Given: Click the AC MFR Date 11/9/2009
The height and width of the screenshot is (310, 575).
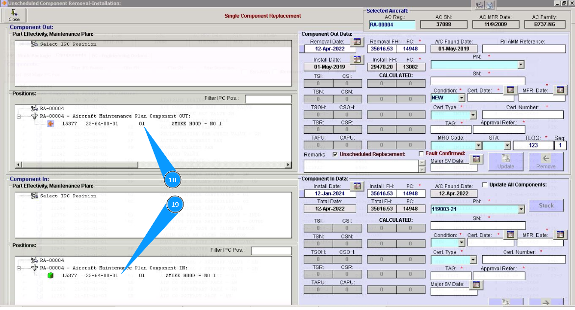Looking at the screenshot, I should pyautogui.click(x=496, y=24).
